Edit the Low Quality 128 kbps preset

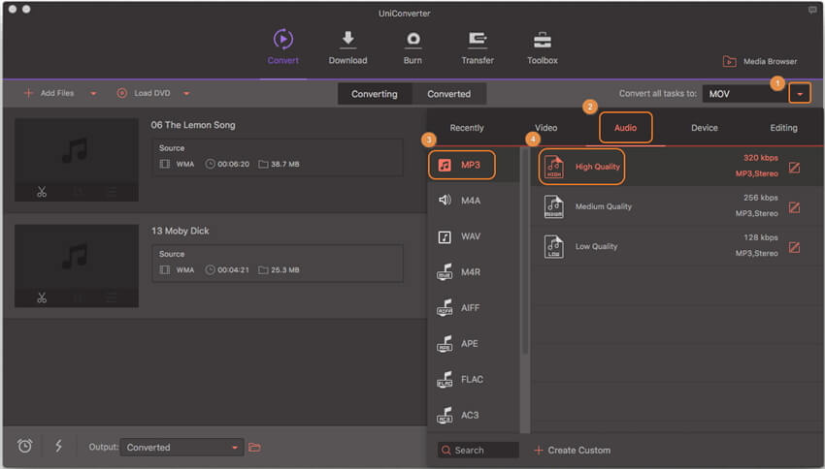click(794, 247)
